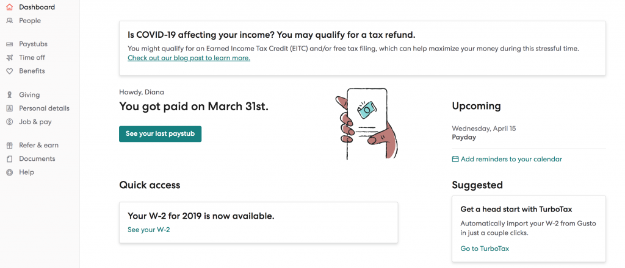Click the Benefits heart icon

pos(10,71)
